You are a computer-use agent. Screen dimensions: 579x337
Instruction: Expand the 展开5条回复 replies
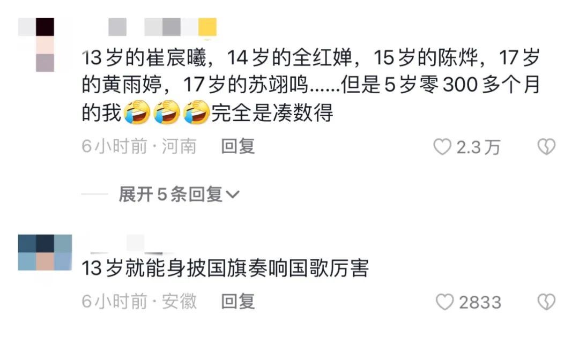179,194
